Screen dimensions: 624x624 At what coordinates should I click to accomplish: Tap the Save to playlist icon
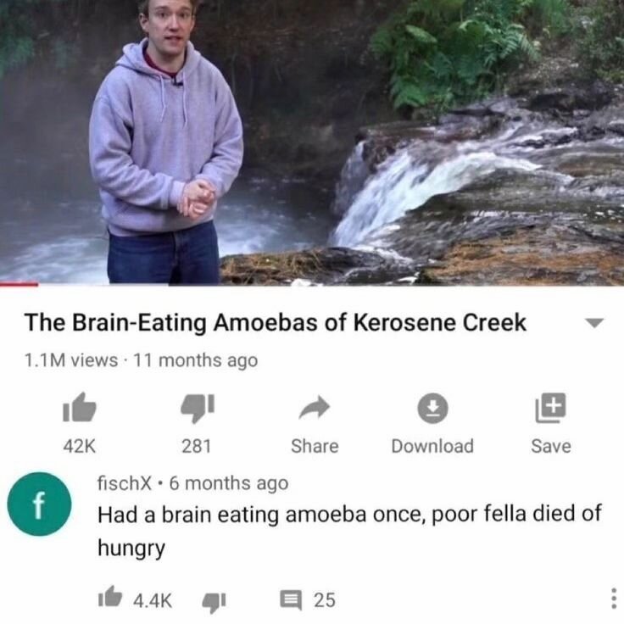550,408
